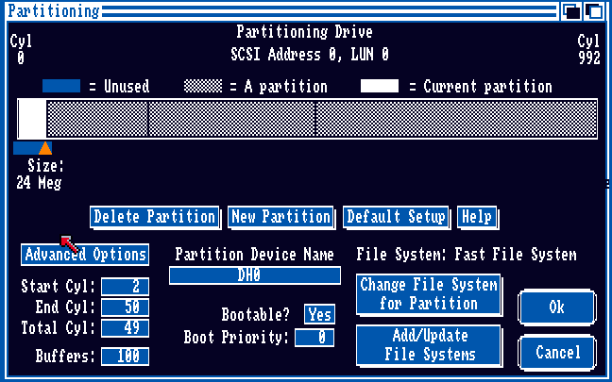This screenshot has height=382, width=612.
Task: Cancel the partitioning changes
Action: 557,352
